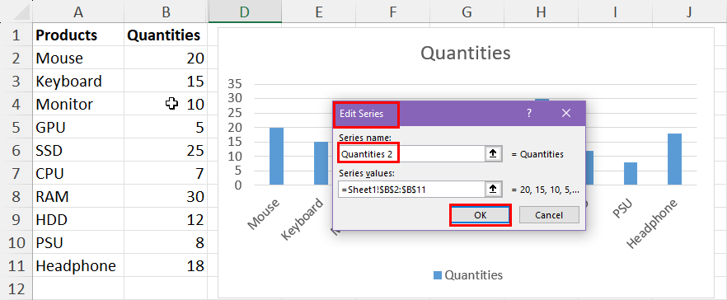727x300 pixels.
Task: Select row 8 header
Action: point(16,197)
